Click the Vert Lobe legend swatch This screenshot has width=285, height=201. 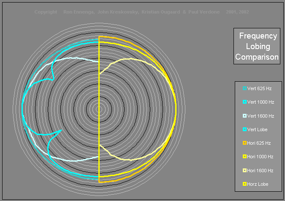click(244, 129)
